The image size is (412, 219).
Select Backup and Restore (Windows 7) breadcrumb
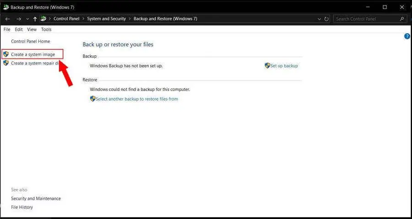point(165,19)
